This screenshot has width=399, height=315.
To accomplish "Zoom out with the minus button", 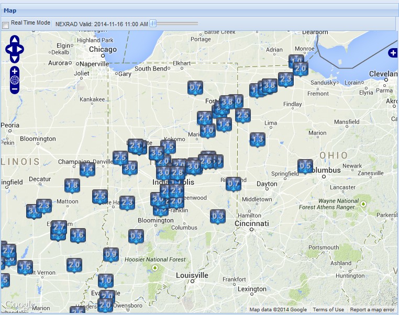I will click(15, 89).
